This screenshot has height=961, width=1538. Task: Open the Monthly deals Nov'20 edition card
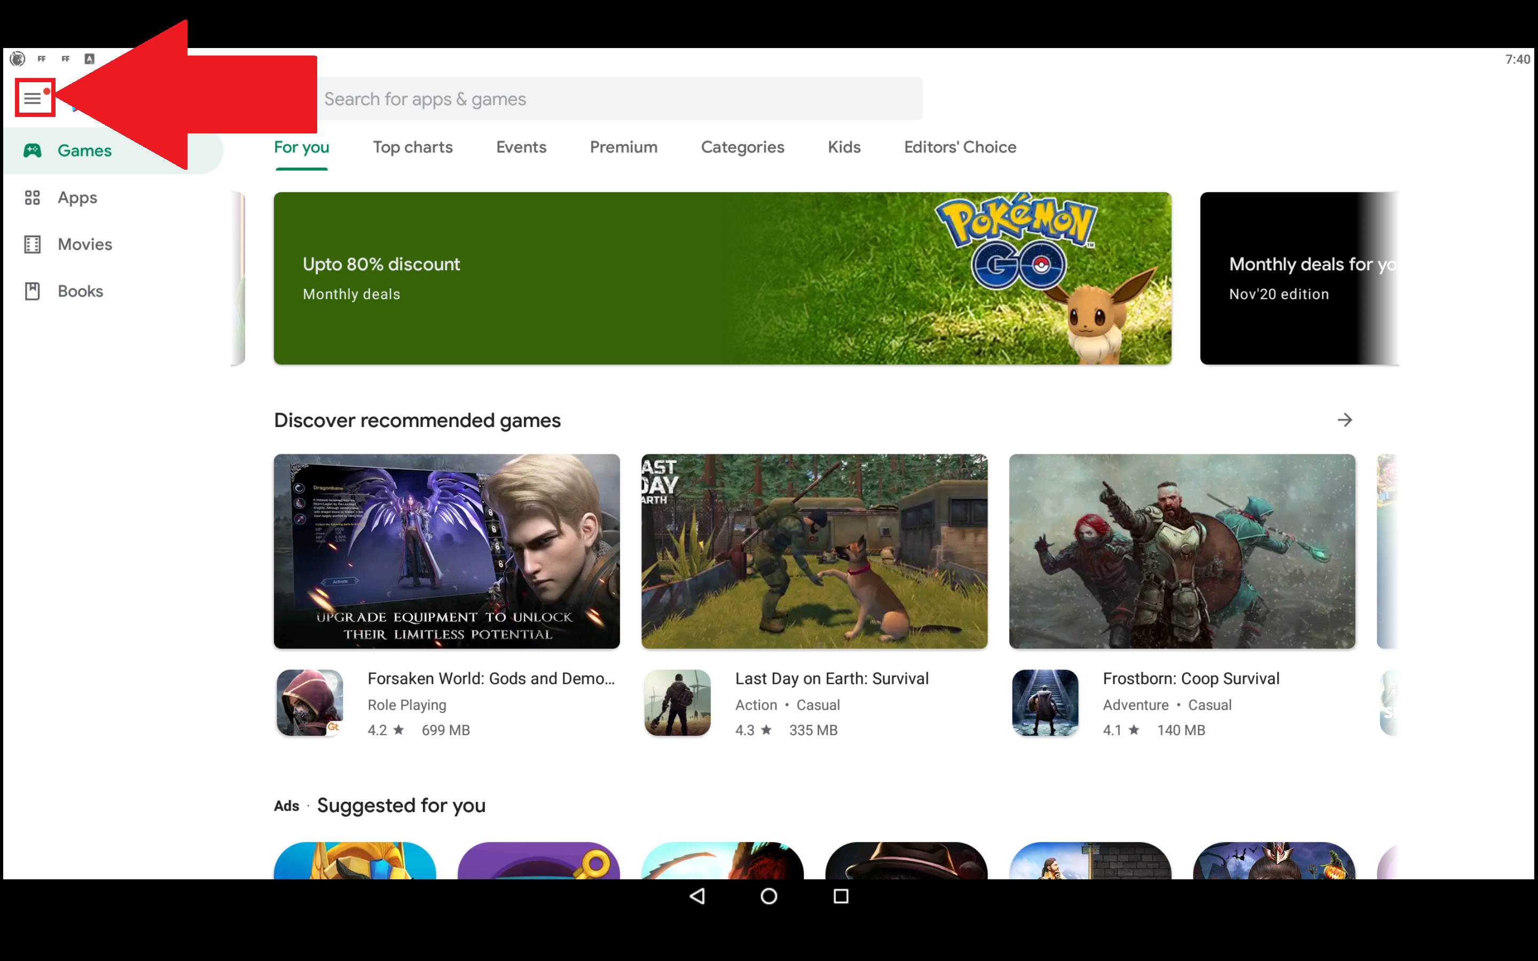(1299, 278)
